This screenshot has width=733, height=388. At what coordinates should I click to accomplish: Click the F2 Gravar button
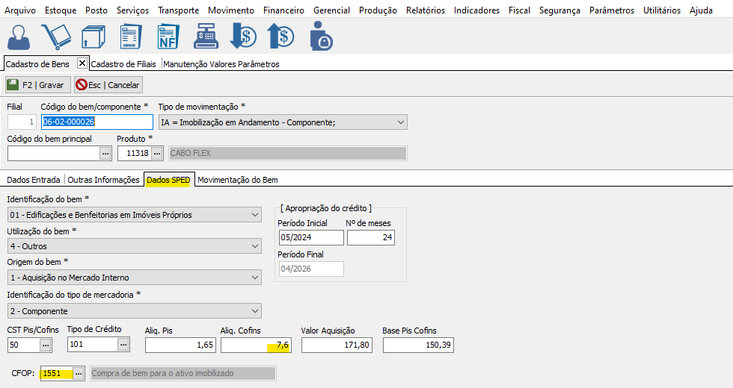[x=38, y=85]
